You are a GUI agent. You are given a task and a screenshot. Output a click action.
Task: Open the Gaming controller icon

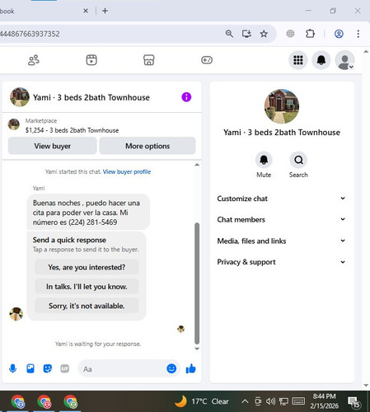point(207,60)
